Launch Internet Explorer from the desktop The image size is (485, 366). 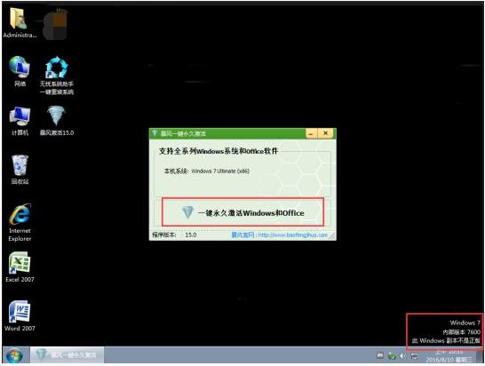20,222
